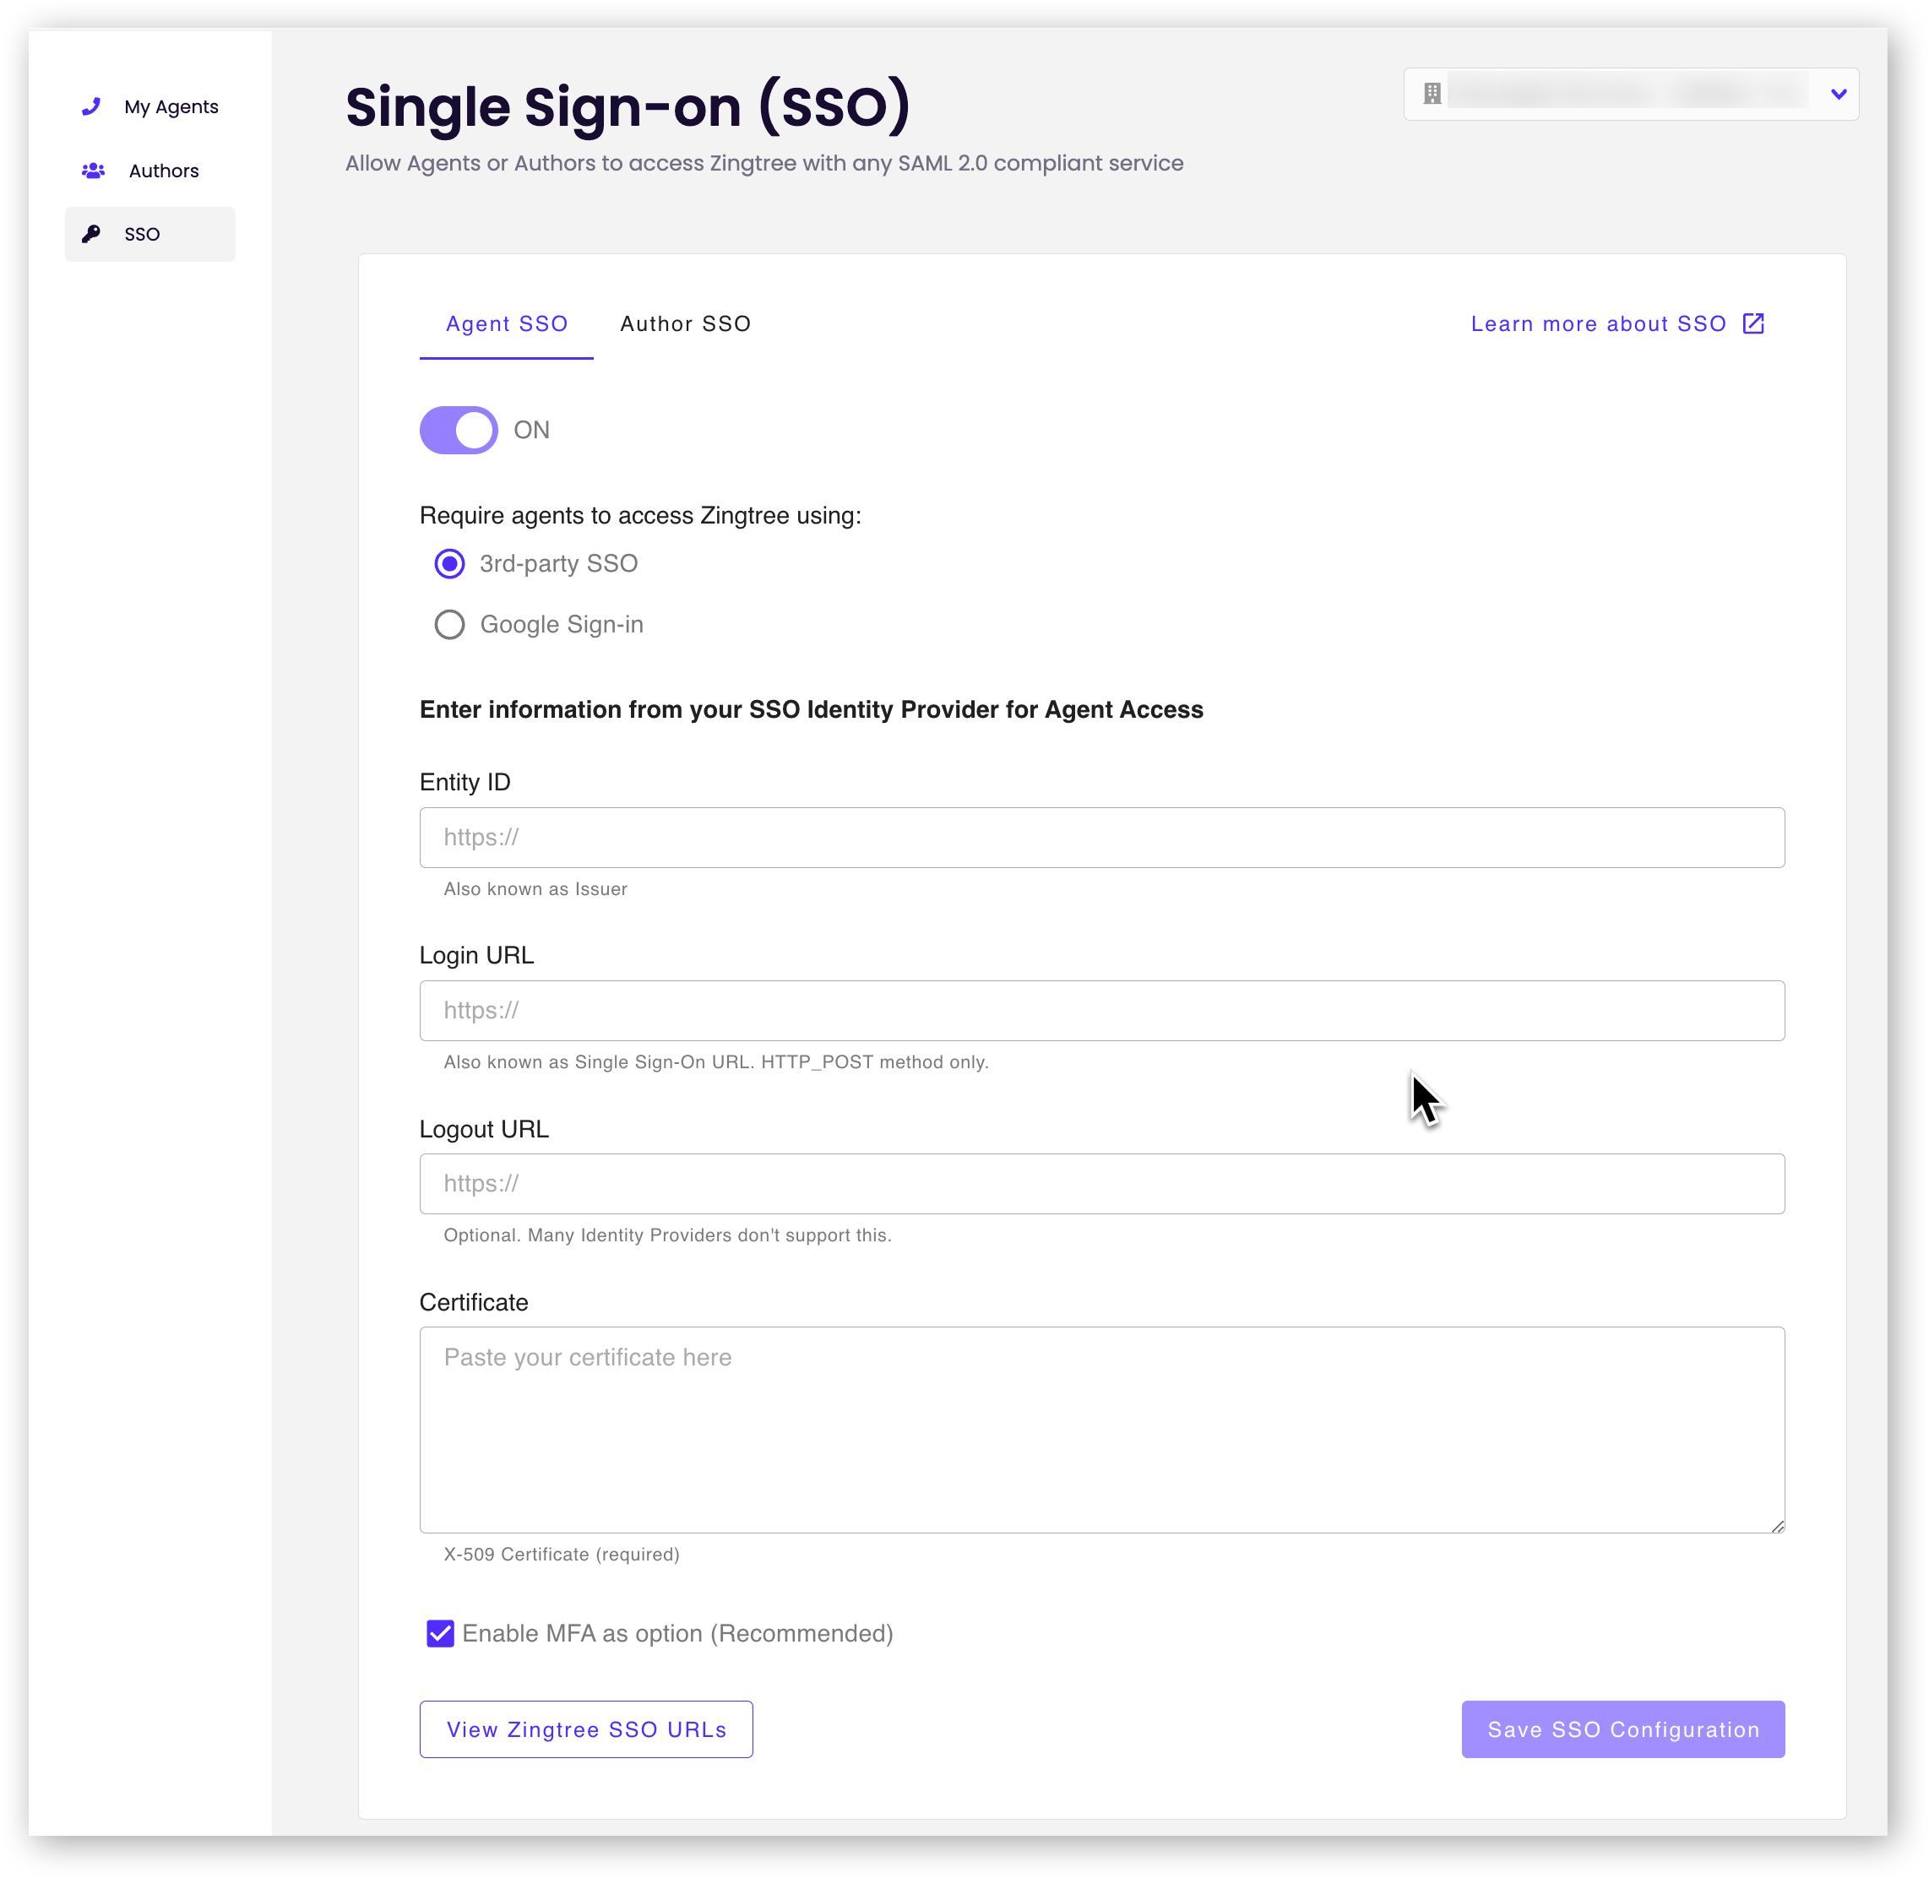This screenshot has width=1929, height=1878.
Task: Switch to the Agent SSO tab
Action: click(506, 323)
